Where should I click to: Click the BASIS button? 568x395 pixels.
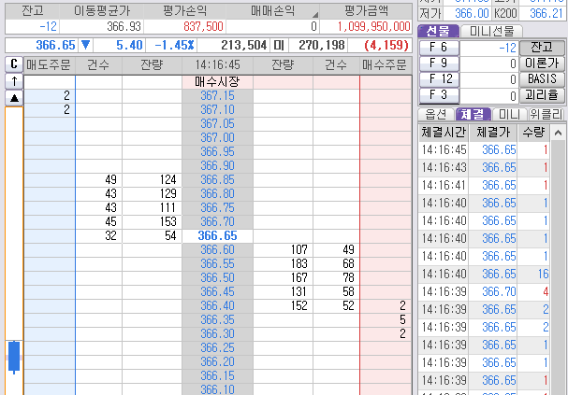coord(542,79)
